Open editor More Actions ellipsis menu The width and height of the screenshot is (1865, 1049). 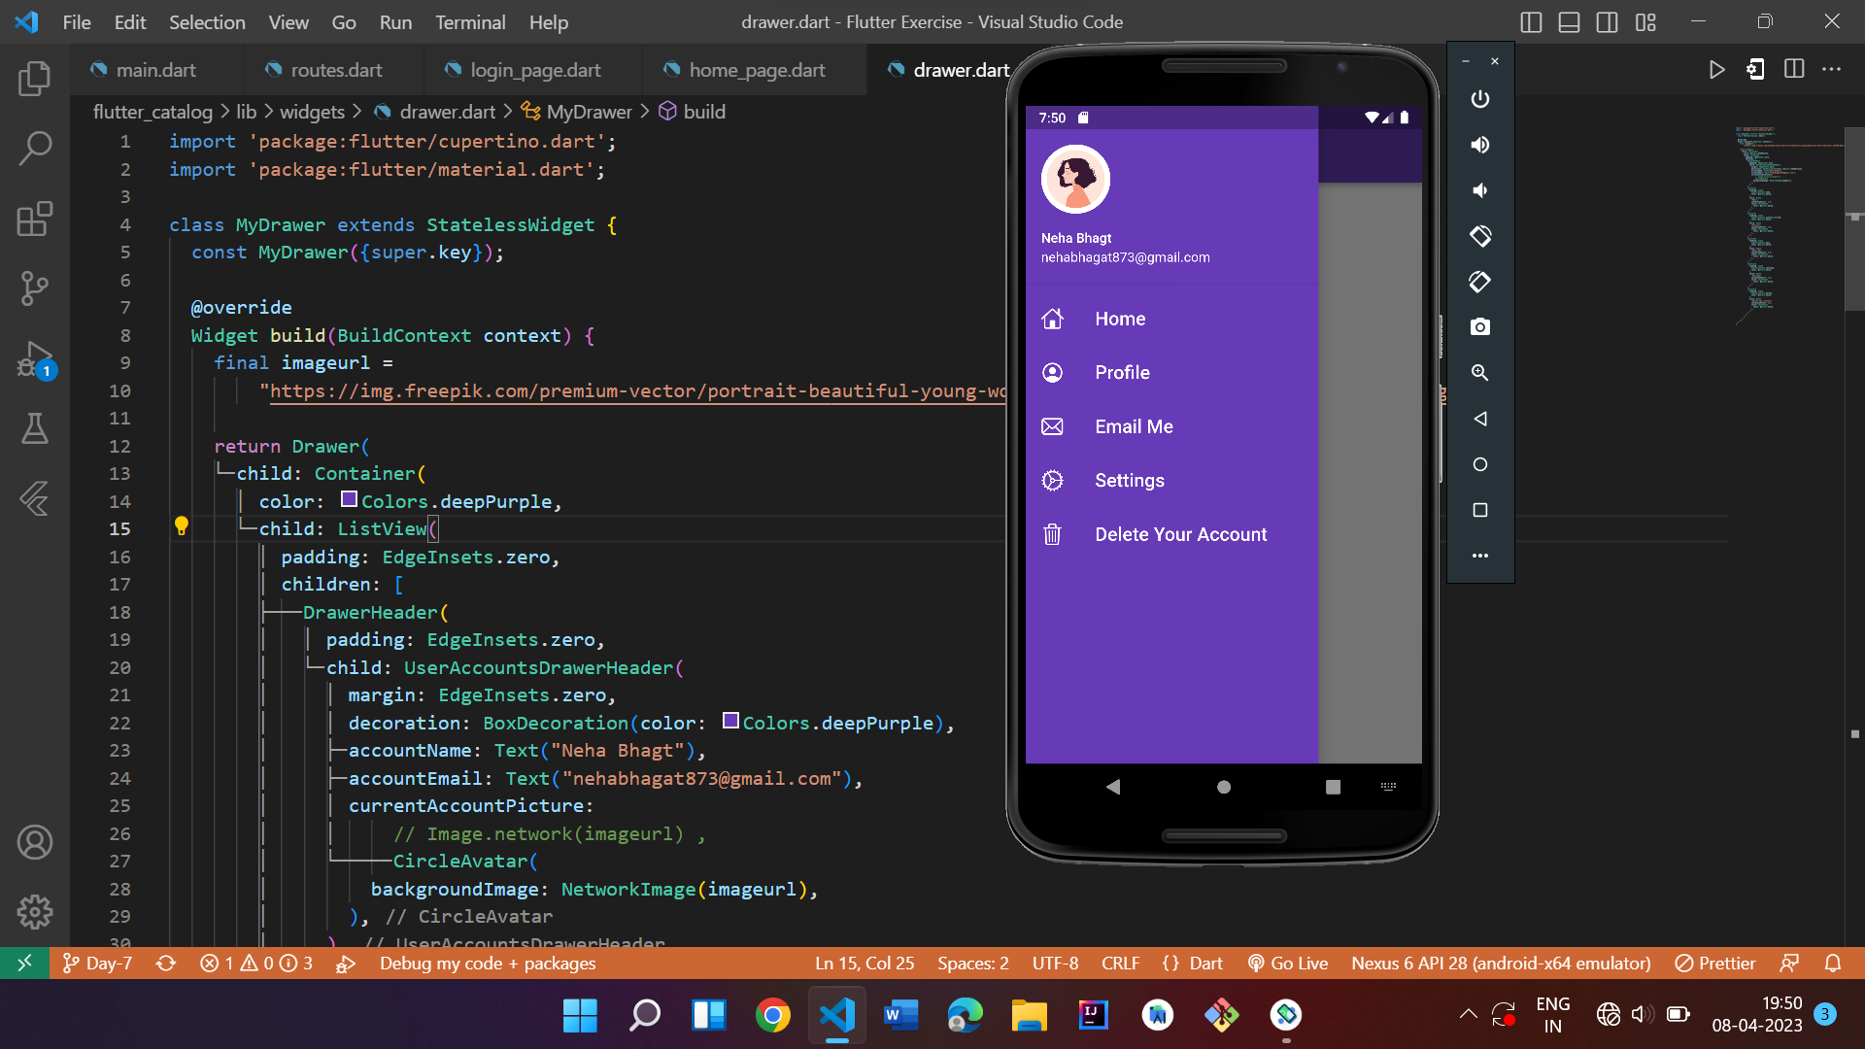click(x=1831, y=70)
